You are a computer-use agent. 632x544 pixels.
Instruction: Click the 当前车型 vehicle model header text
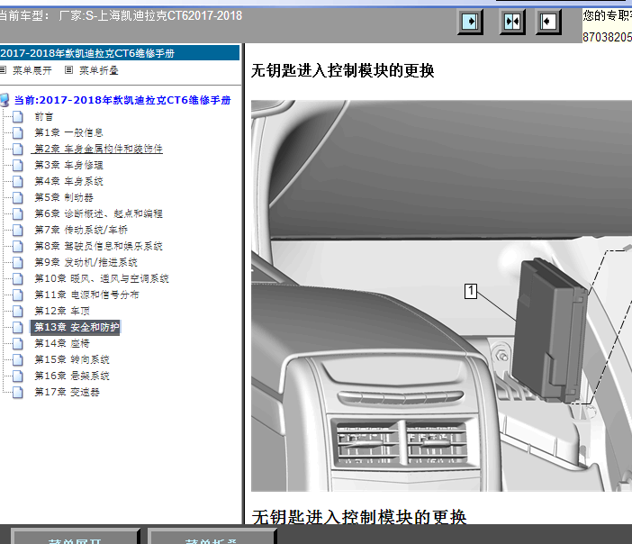pyautogui.click(x=121, y=15)
